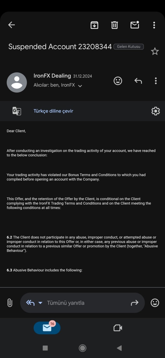Delete the email with trash icon
Screen dimensions: 165x358
coord(114,25)
